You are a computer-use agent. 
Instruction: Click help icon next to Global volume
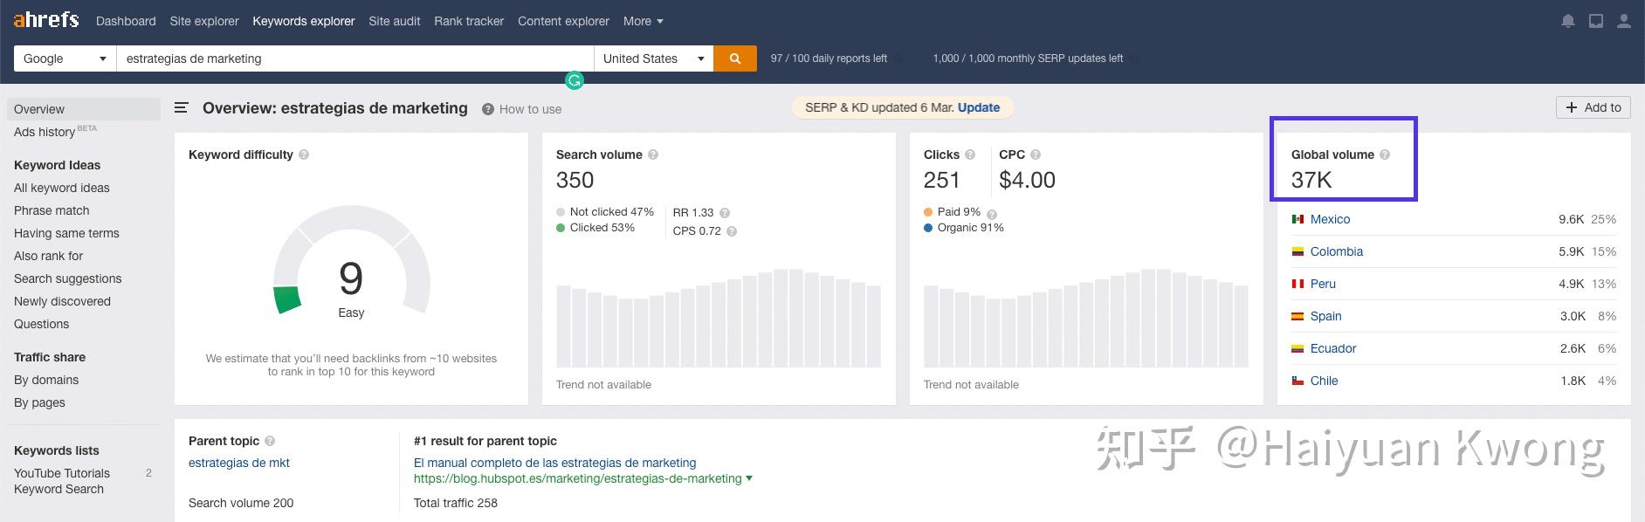pos(1385,155)
